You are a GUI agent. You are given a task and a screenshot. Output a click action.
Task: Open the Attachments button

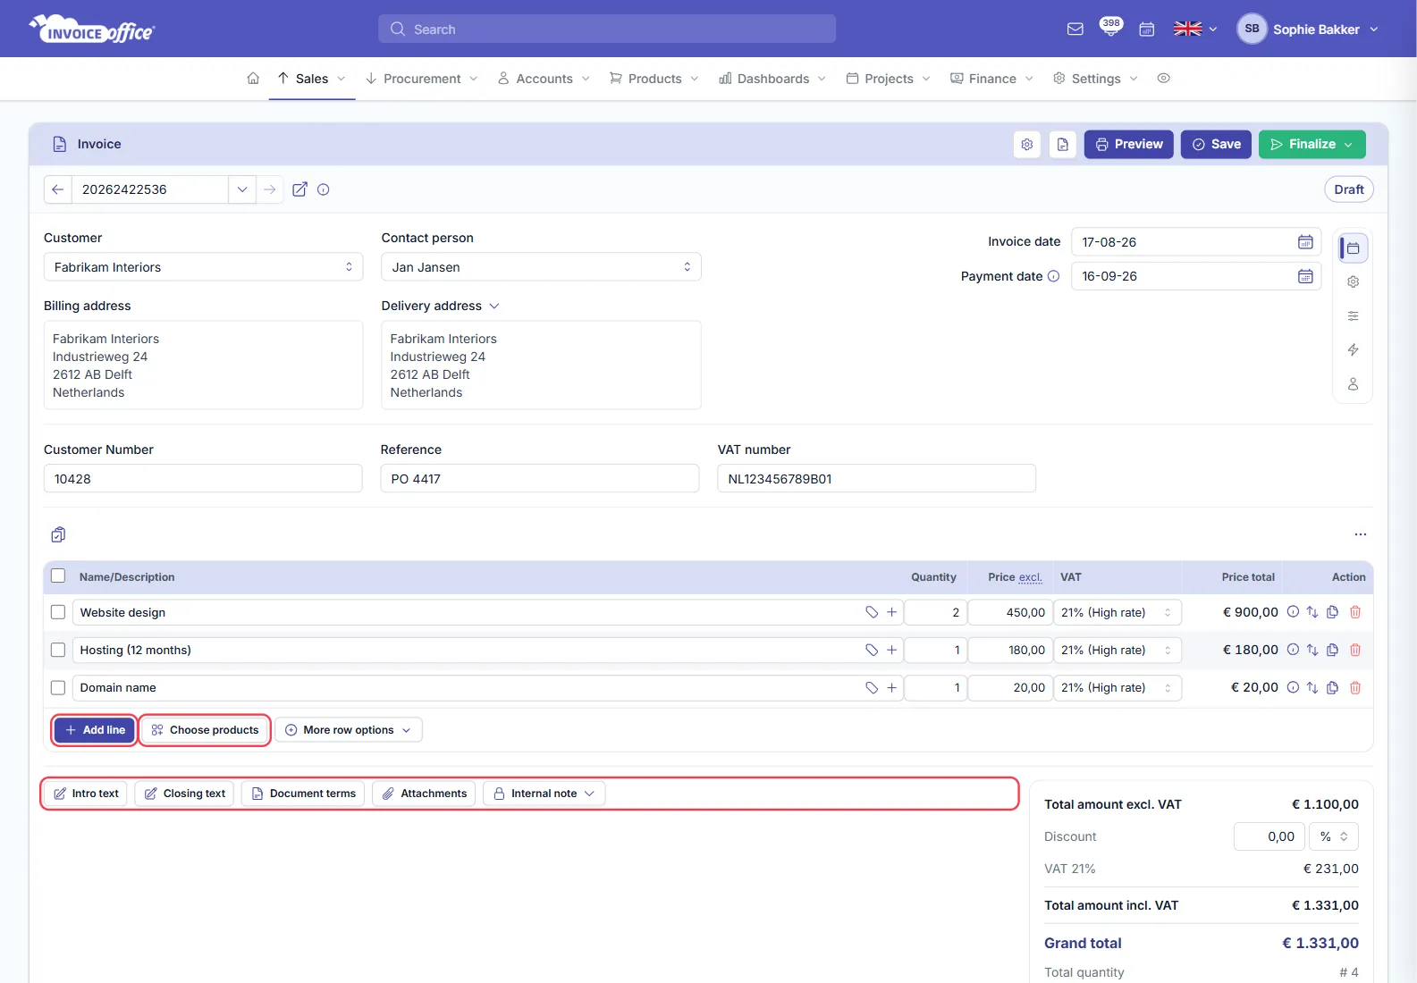point(424,794)
